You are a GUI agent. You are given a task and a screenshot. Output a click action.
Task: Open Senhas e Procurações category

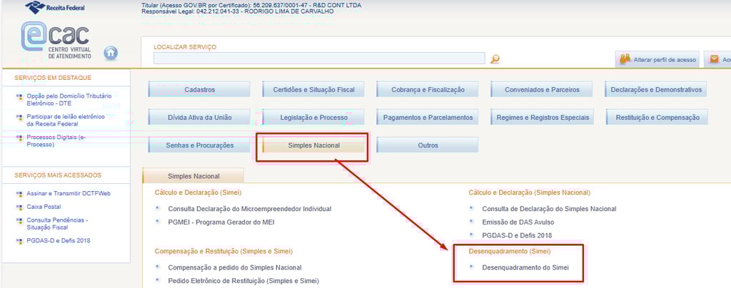pos(199,145)
